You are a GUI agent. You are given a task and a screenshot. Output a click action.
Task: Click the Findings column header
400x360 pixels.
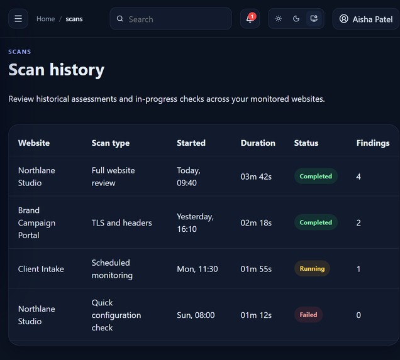(373, 143)
